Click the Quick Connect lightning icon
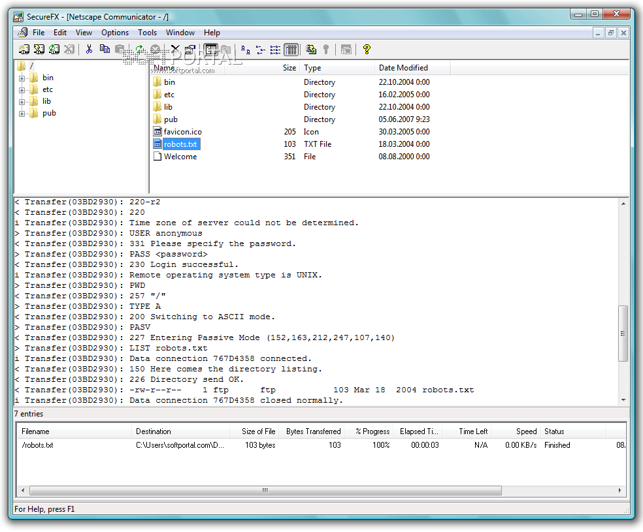 click(x=39, y=50)
